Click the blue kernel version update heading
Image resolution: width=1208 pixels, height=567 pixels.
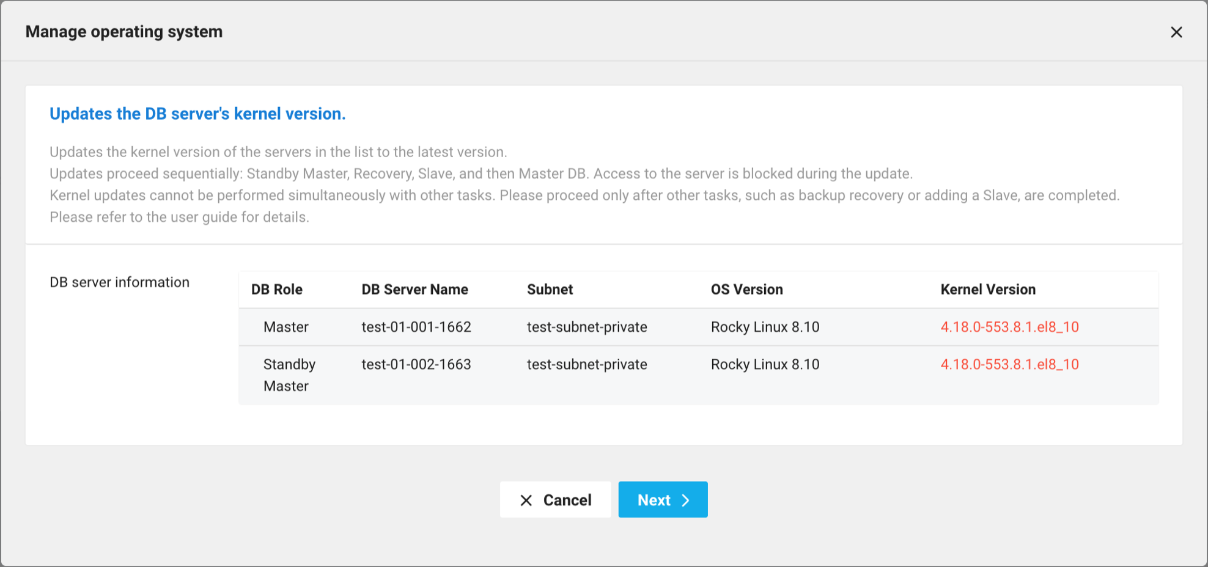pos(197,114)
